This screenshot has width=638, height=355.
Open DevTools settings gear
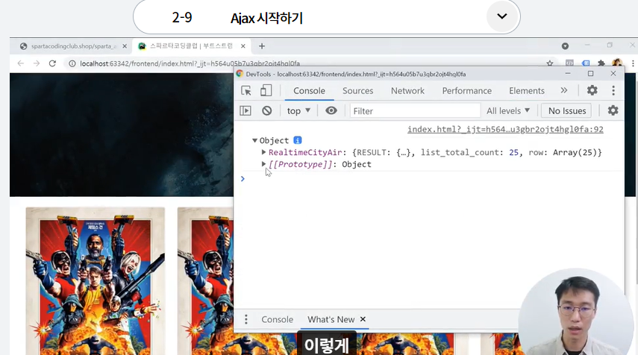pos(592,90)
